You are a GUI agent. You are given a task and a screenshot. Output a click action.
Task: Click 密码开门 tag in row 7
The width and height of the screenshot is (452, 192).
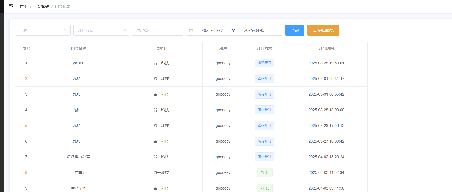[264, 157]
